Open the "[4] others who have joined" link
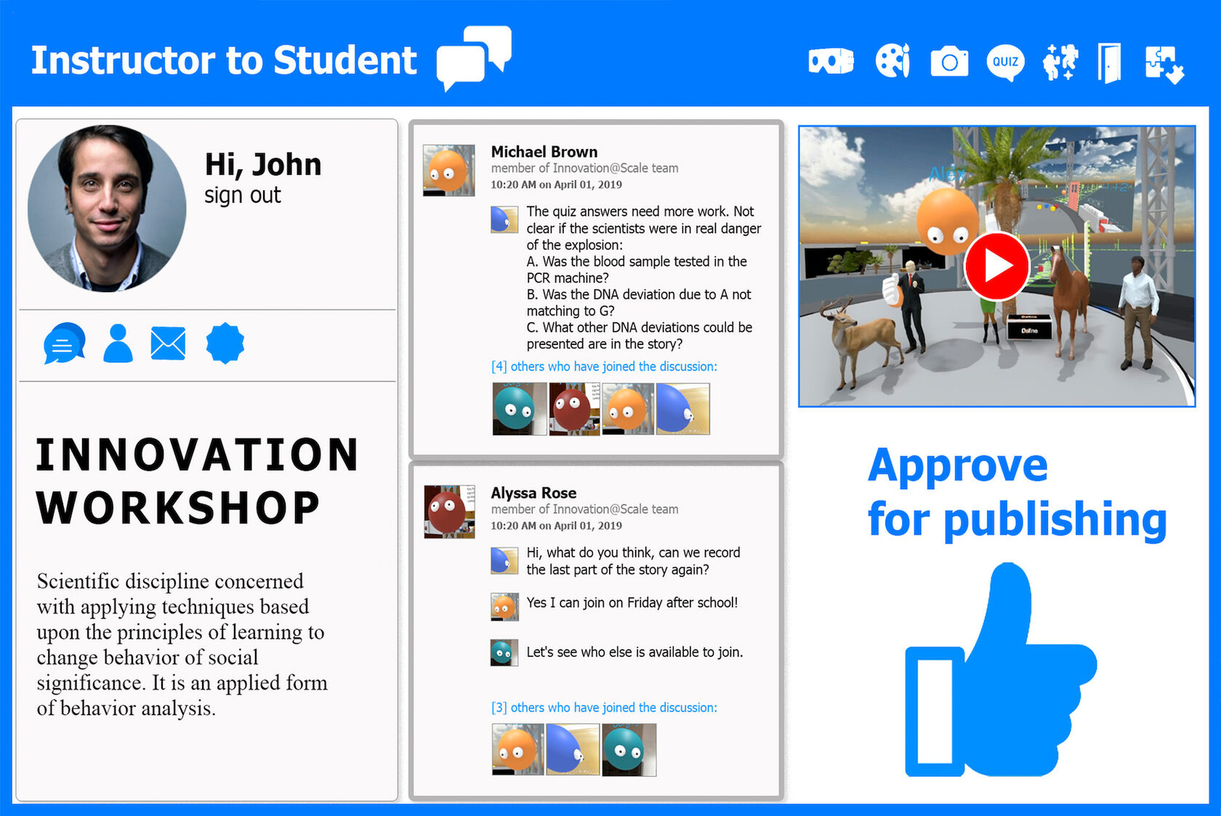Image resolution: width=1221 pixels, height=816 pixels. [x=603, y=367]
